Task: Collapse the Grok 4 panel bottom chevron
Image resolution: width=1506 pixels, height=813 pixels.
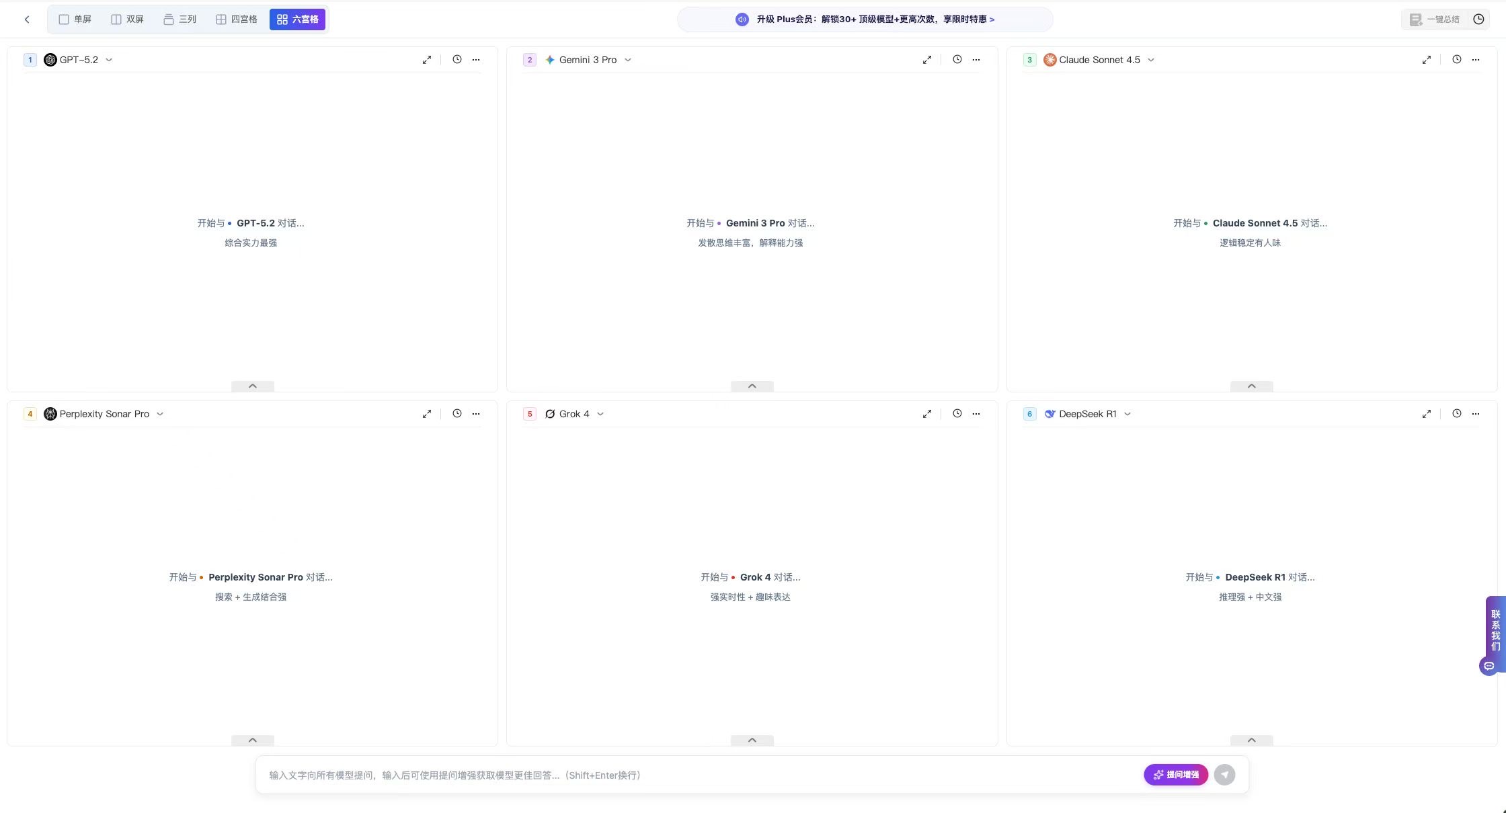Action: coord(752,740)
